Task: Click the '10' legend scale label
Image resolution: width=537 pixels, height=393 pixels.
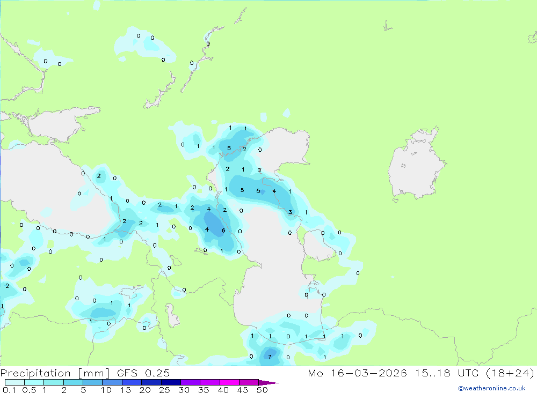Action: point(106,390)
